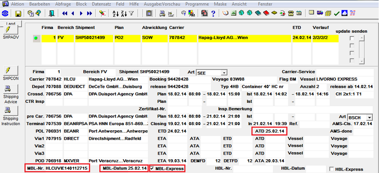Open the calendar icon showing 31
The width and height of the screenshot is (379, 173).
(299, 13)
